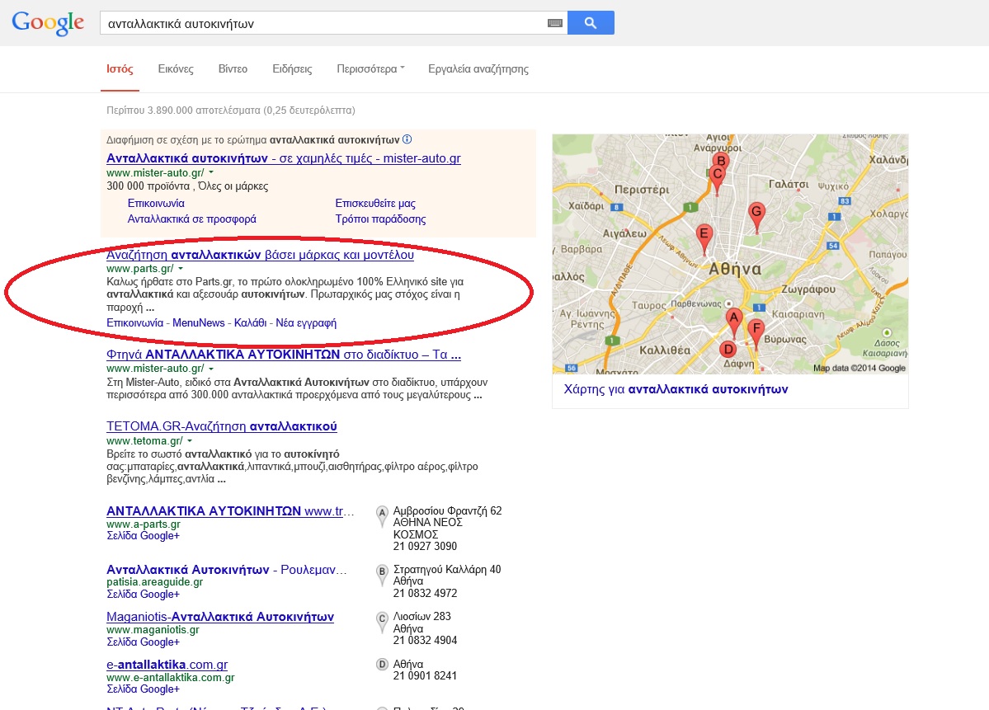989x710 pixels.
Task: Click phone number 21 0832 4904
Action: [425, 640]
